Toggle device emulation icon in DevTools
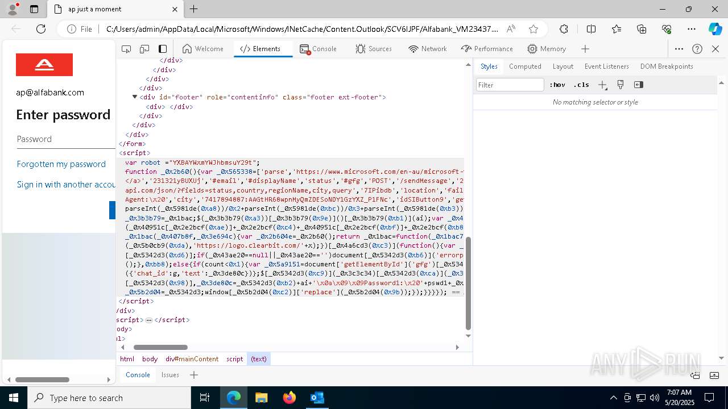Screen dimensions: 728x409 [144, 49]
